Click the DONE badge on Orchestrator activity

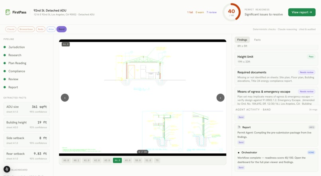(x=311, y=153)
